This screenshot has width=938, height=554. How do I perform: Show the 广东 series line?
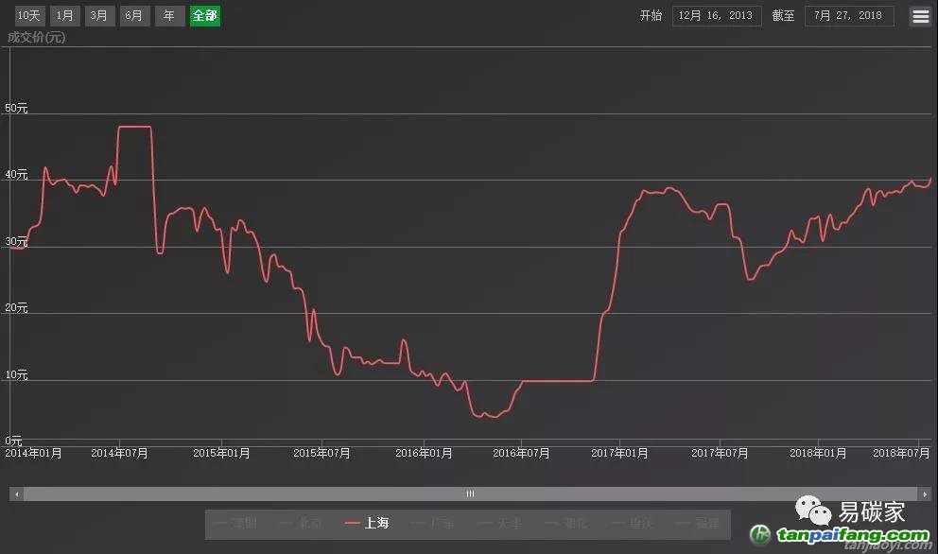433,523
